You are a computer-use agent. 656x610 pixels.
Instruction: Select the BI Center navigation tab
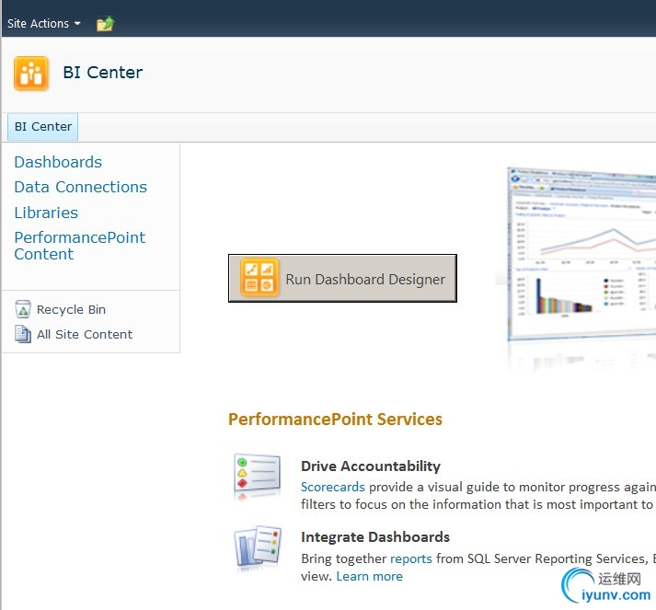42,127
